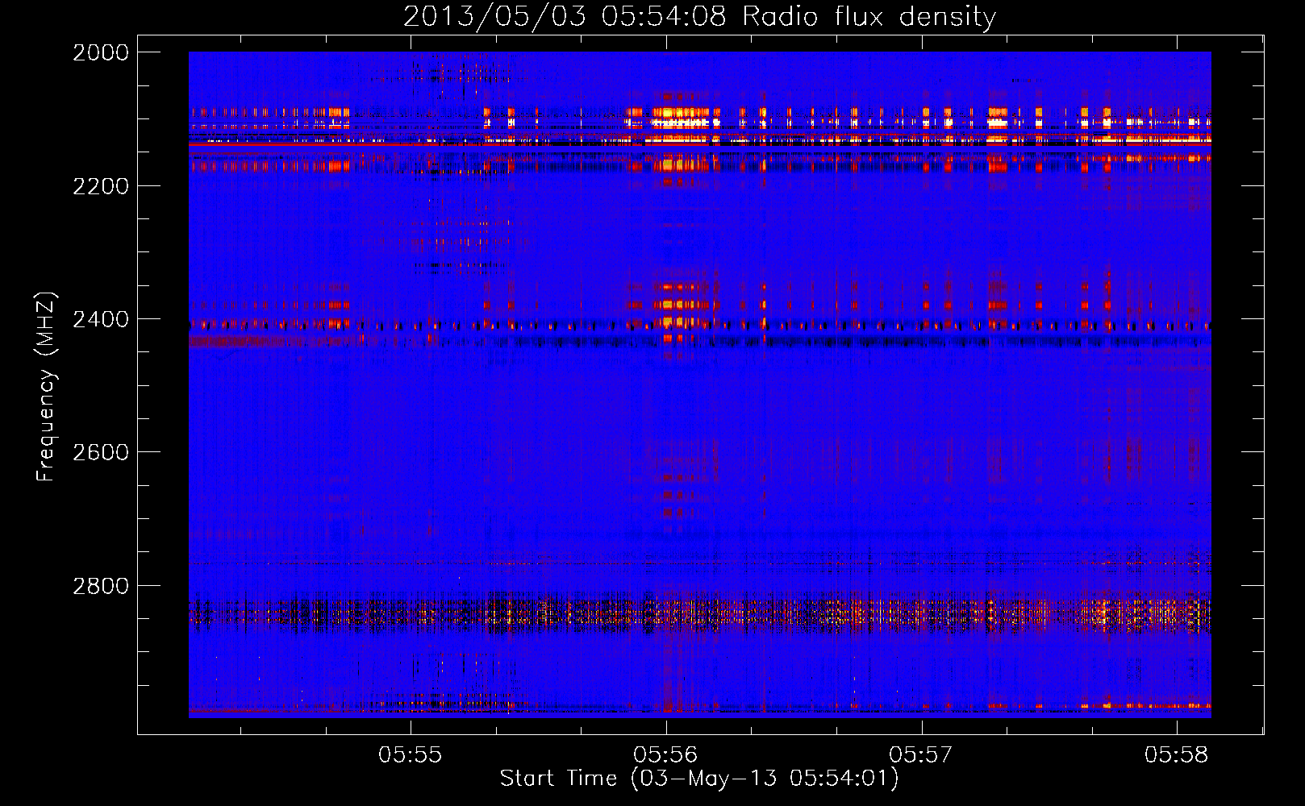The height and width of the screenshot is (806, 1305).
Task: Click the 2800 frequency tick label
Action: [x=101, y=586]
